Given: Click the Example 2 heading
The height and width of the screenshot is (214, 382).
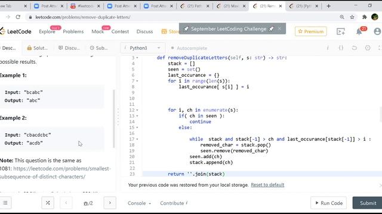Looking at the screenshot, I should [13, 118].
